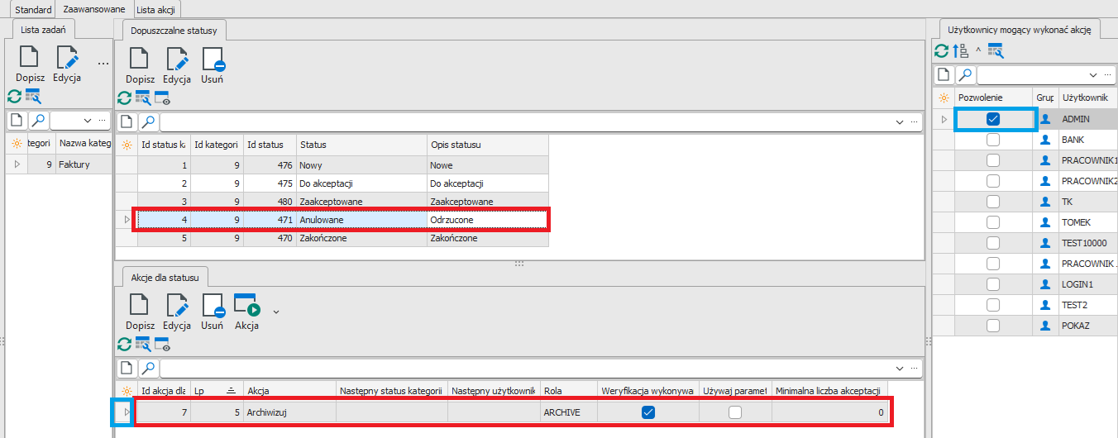The height and width of the screenshot is (438, 1118).
Task: Click refresh icon in Lista zadań panel
Action: [14, 96]
